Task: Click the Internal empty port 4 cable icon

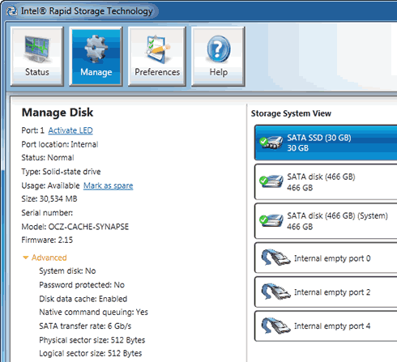Action: point(275,326)
